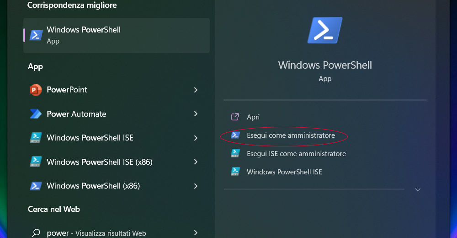Screen dimensions: 457x238
Task: Click the Power Automate icon
Action: point(36,114)
